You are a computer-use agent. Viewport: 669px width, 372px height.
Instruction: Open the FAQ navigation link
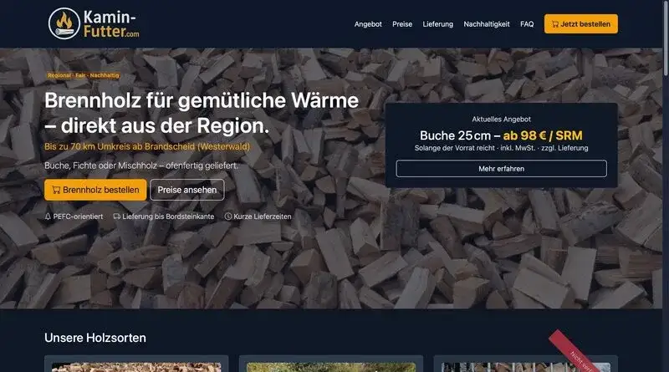point(527,24)
